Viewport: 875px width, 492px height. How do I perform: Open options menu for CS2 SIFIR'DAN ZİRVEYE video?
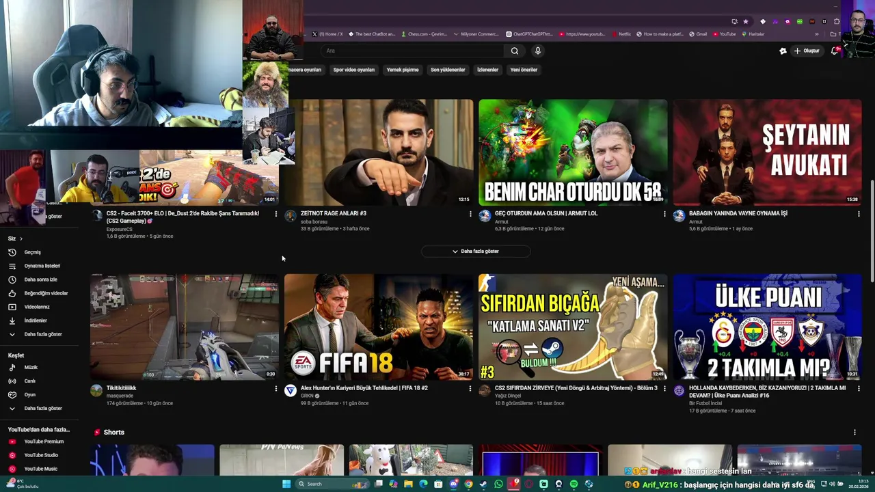[x=664, y=389]
